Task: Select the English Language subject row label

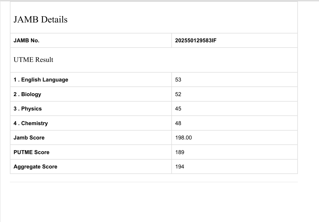Action: tap(41, 80)
